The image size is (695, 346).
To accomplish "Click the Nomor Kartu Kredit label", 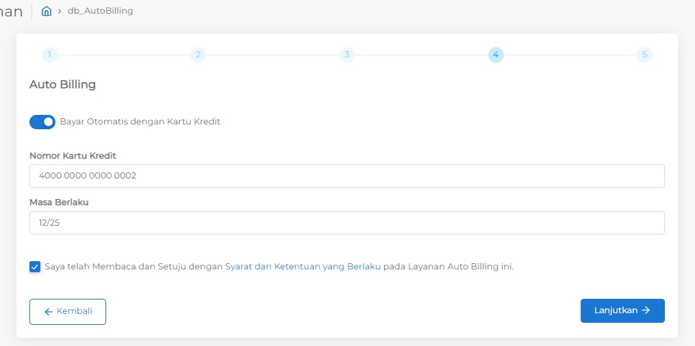I will 73,156.
